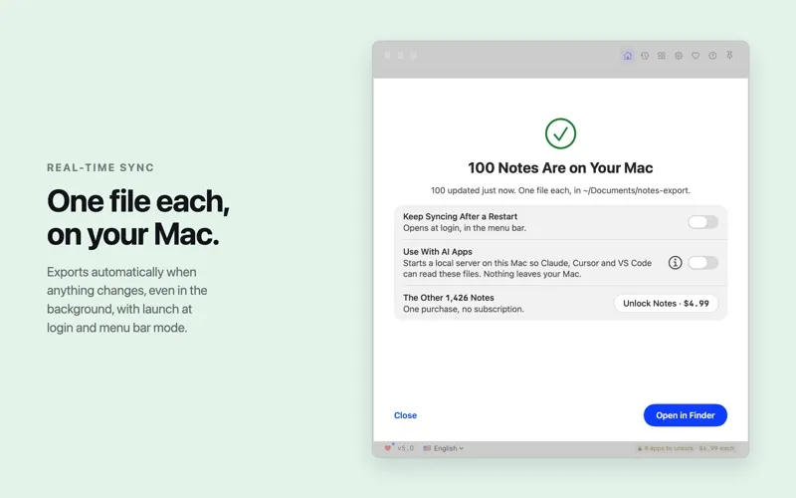Go to the Home tab icon
Screen dimensions: 796x498
tap(628, 56)
